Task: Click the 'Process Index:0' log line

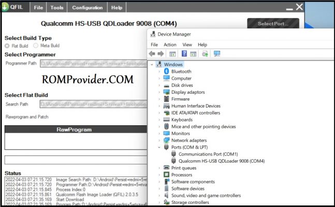Action: (70, 189)
